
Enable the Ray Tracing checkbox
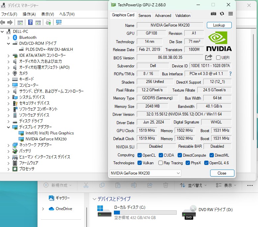[x=160, y=163]
